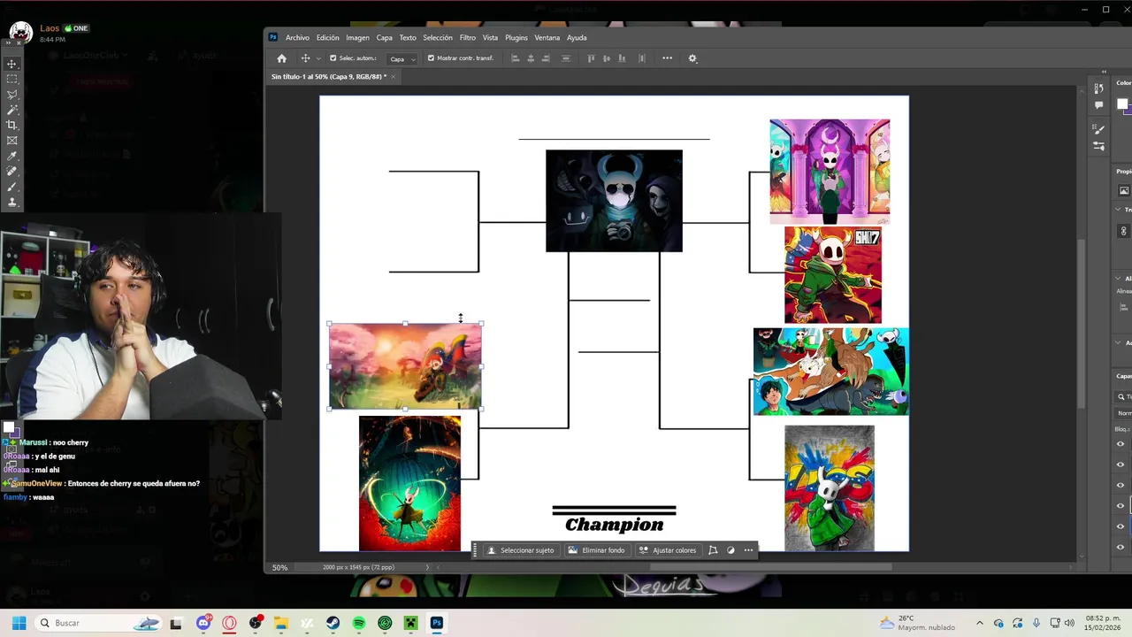Click the Move tool preset icon in options bar
The height and width of the screenshot is (637, 1132).
point(305,58)
